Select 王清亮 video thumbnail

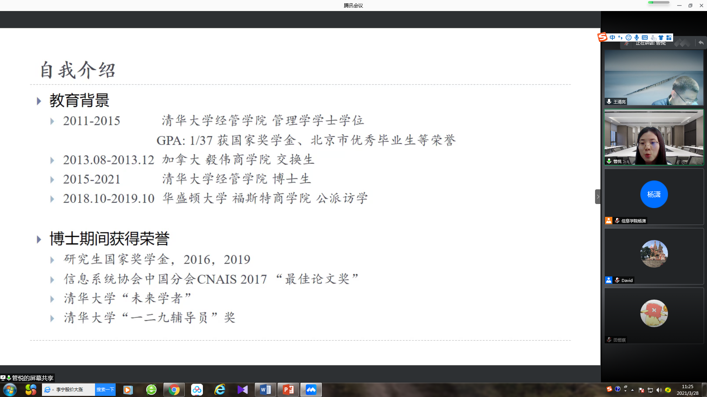[x=654, y=78]
